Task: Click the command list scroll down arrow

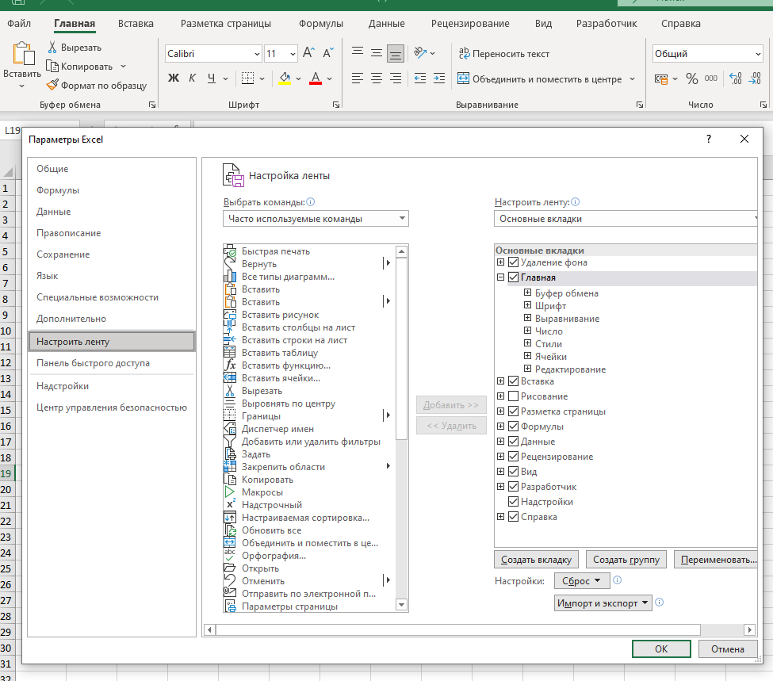Action: coord(402,605)
